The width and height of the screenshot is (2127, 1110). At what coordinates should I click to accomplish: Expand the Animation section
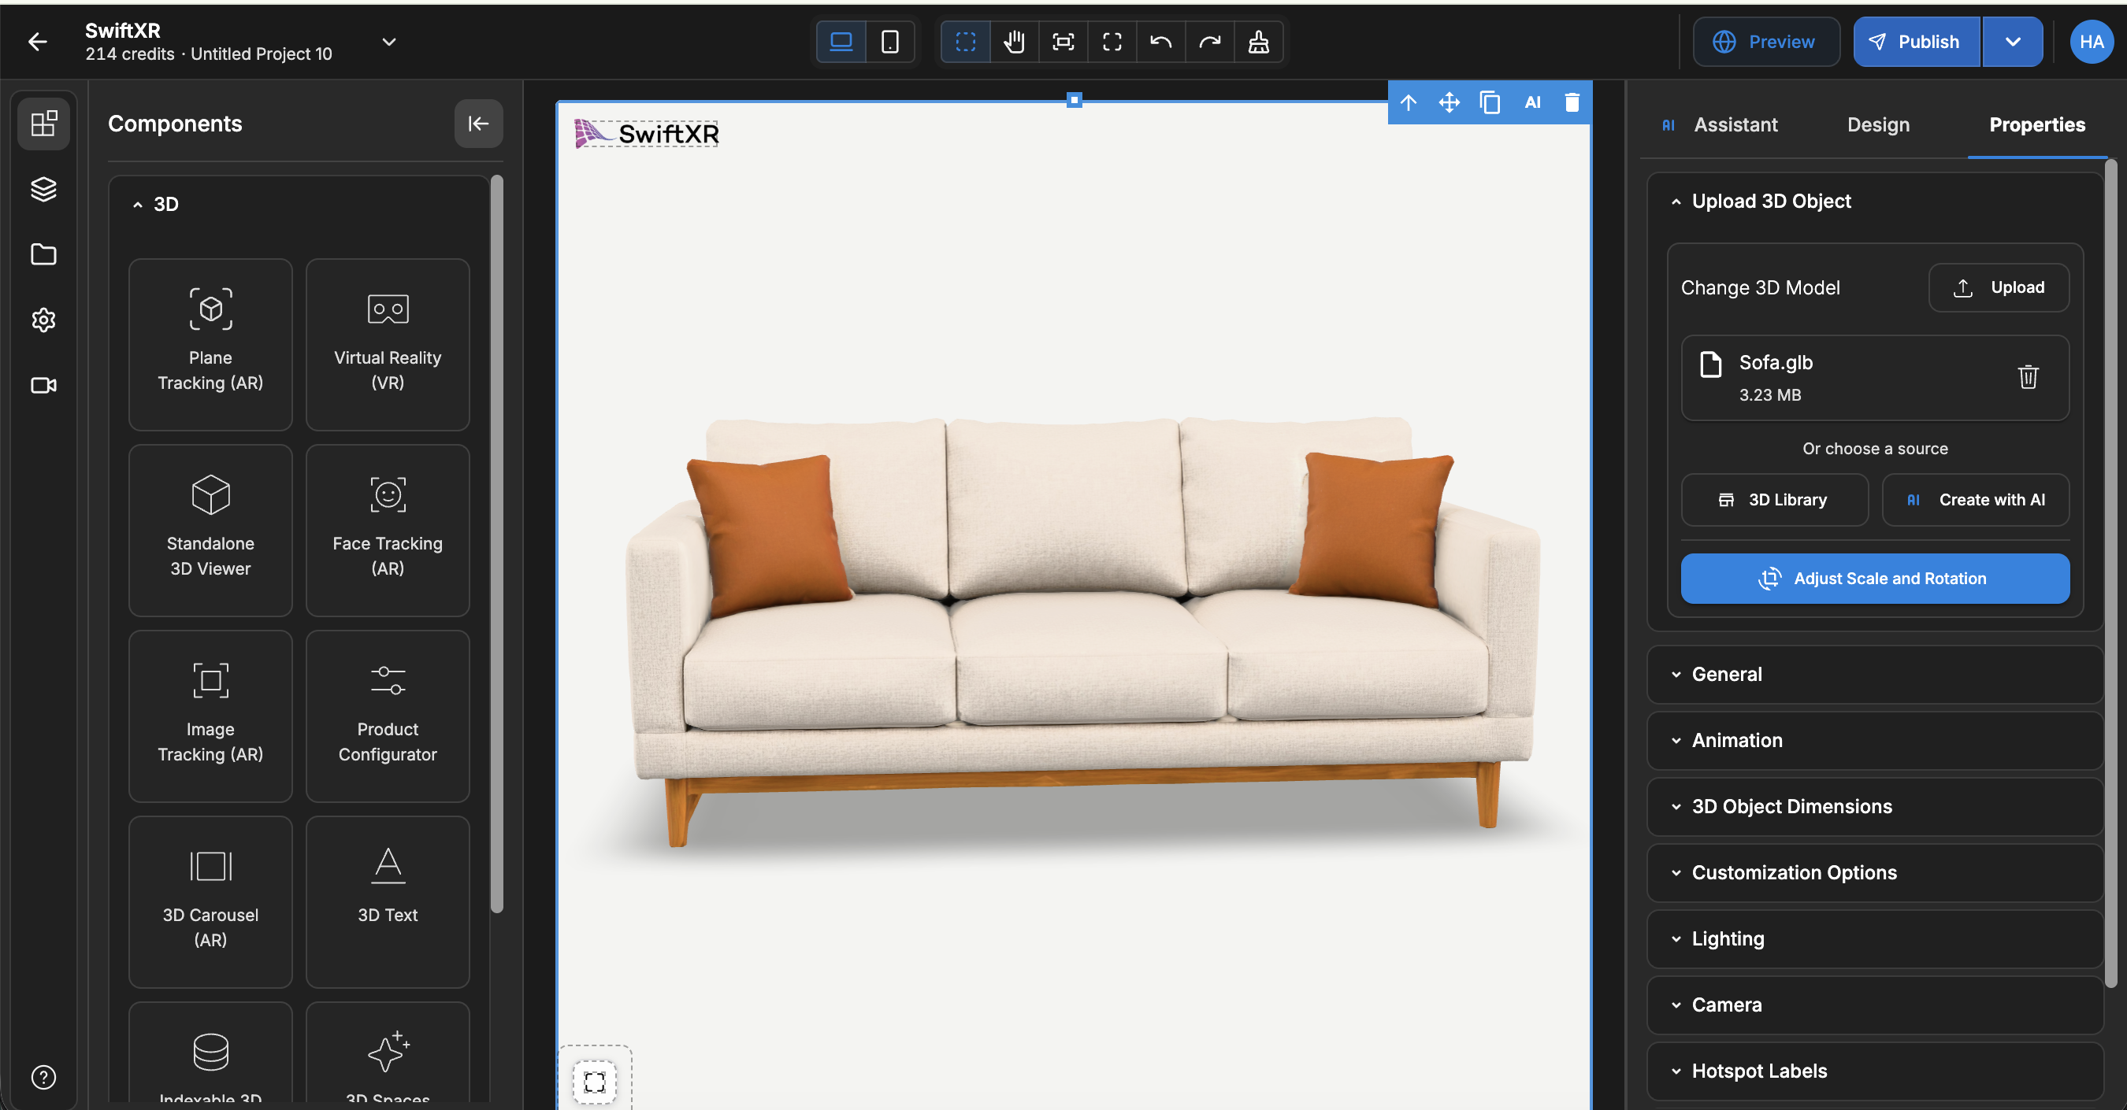1874,740
